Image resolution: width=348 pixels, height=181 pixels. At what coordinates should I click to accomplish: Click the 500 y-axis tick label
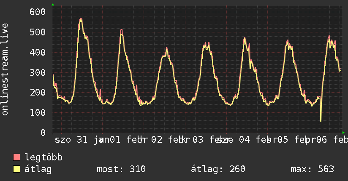37,32
